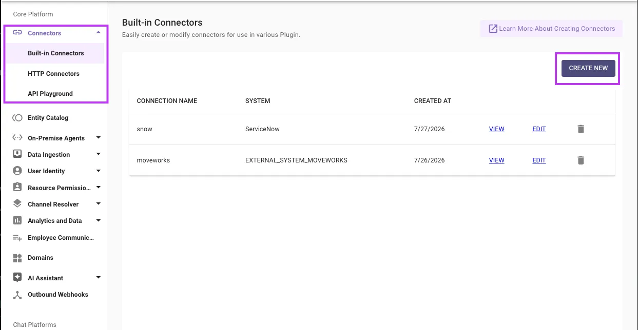Click the On-Premise Agents icon
Viewport: 638px width, 330px height.
click(x=17, y=138)
